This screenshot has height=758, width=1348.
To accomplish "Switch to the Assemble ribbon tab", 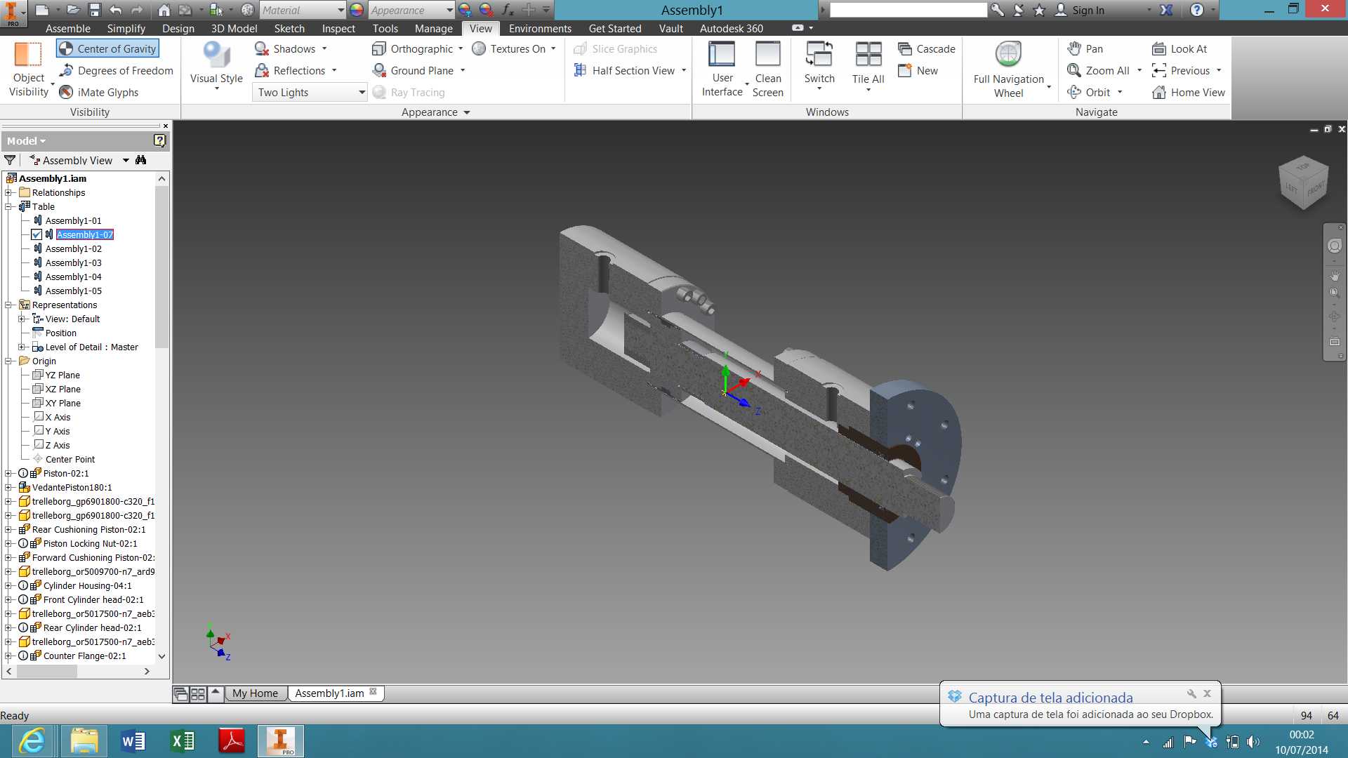I will (x=68, y=28).
